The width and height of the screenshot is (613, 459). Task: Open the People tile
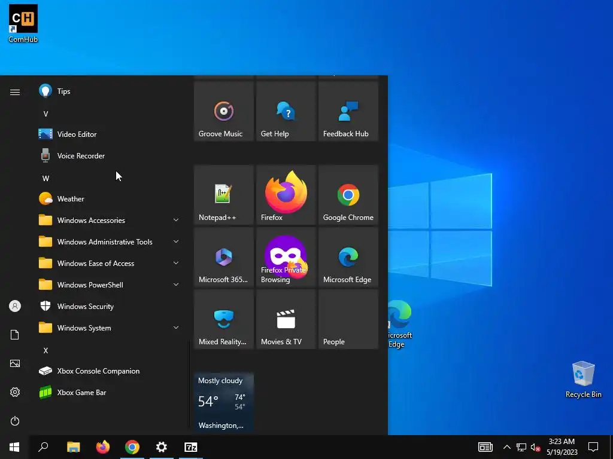[348, 319]
